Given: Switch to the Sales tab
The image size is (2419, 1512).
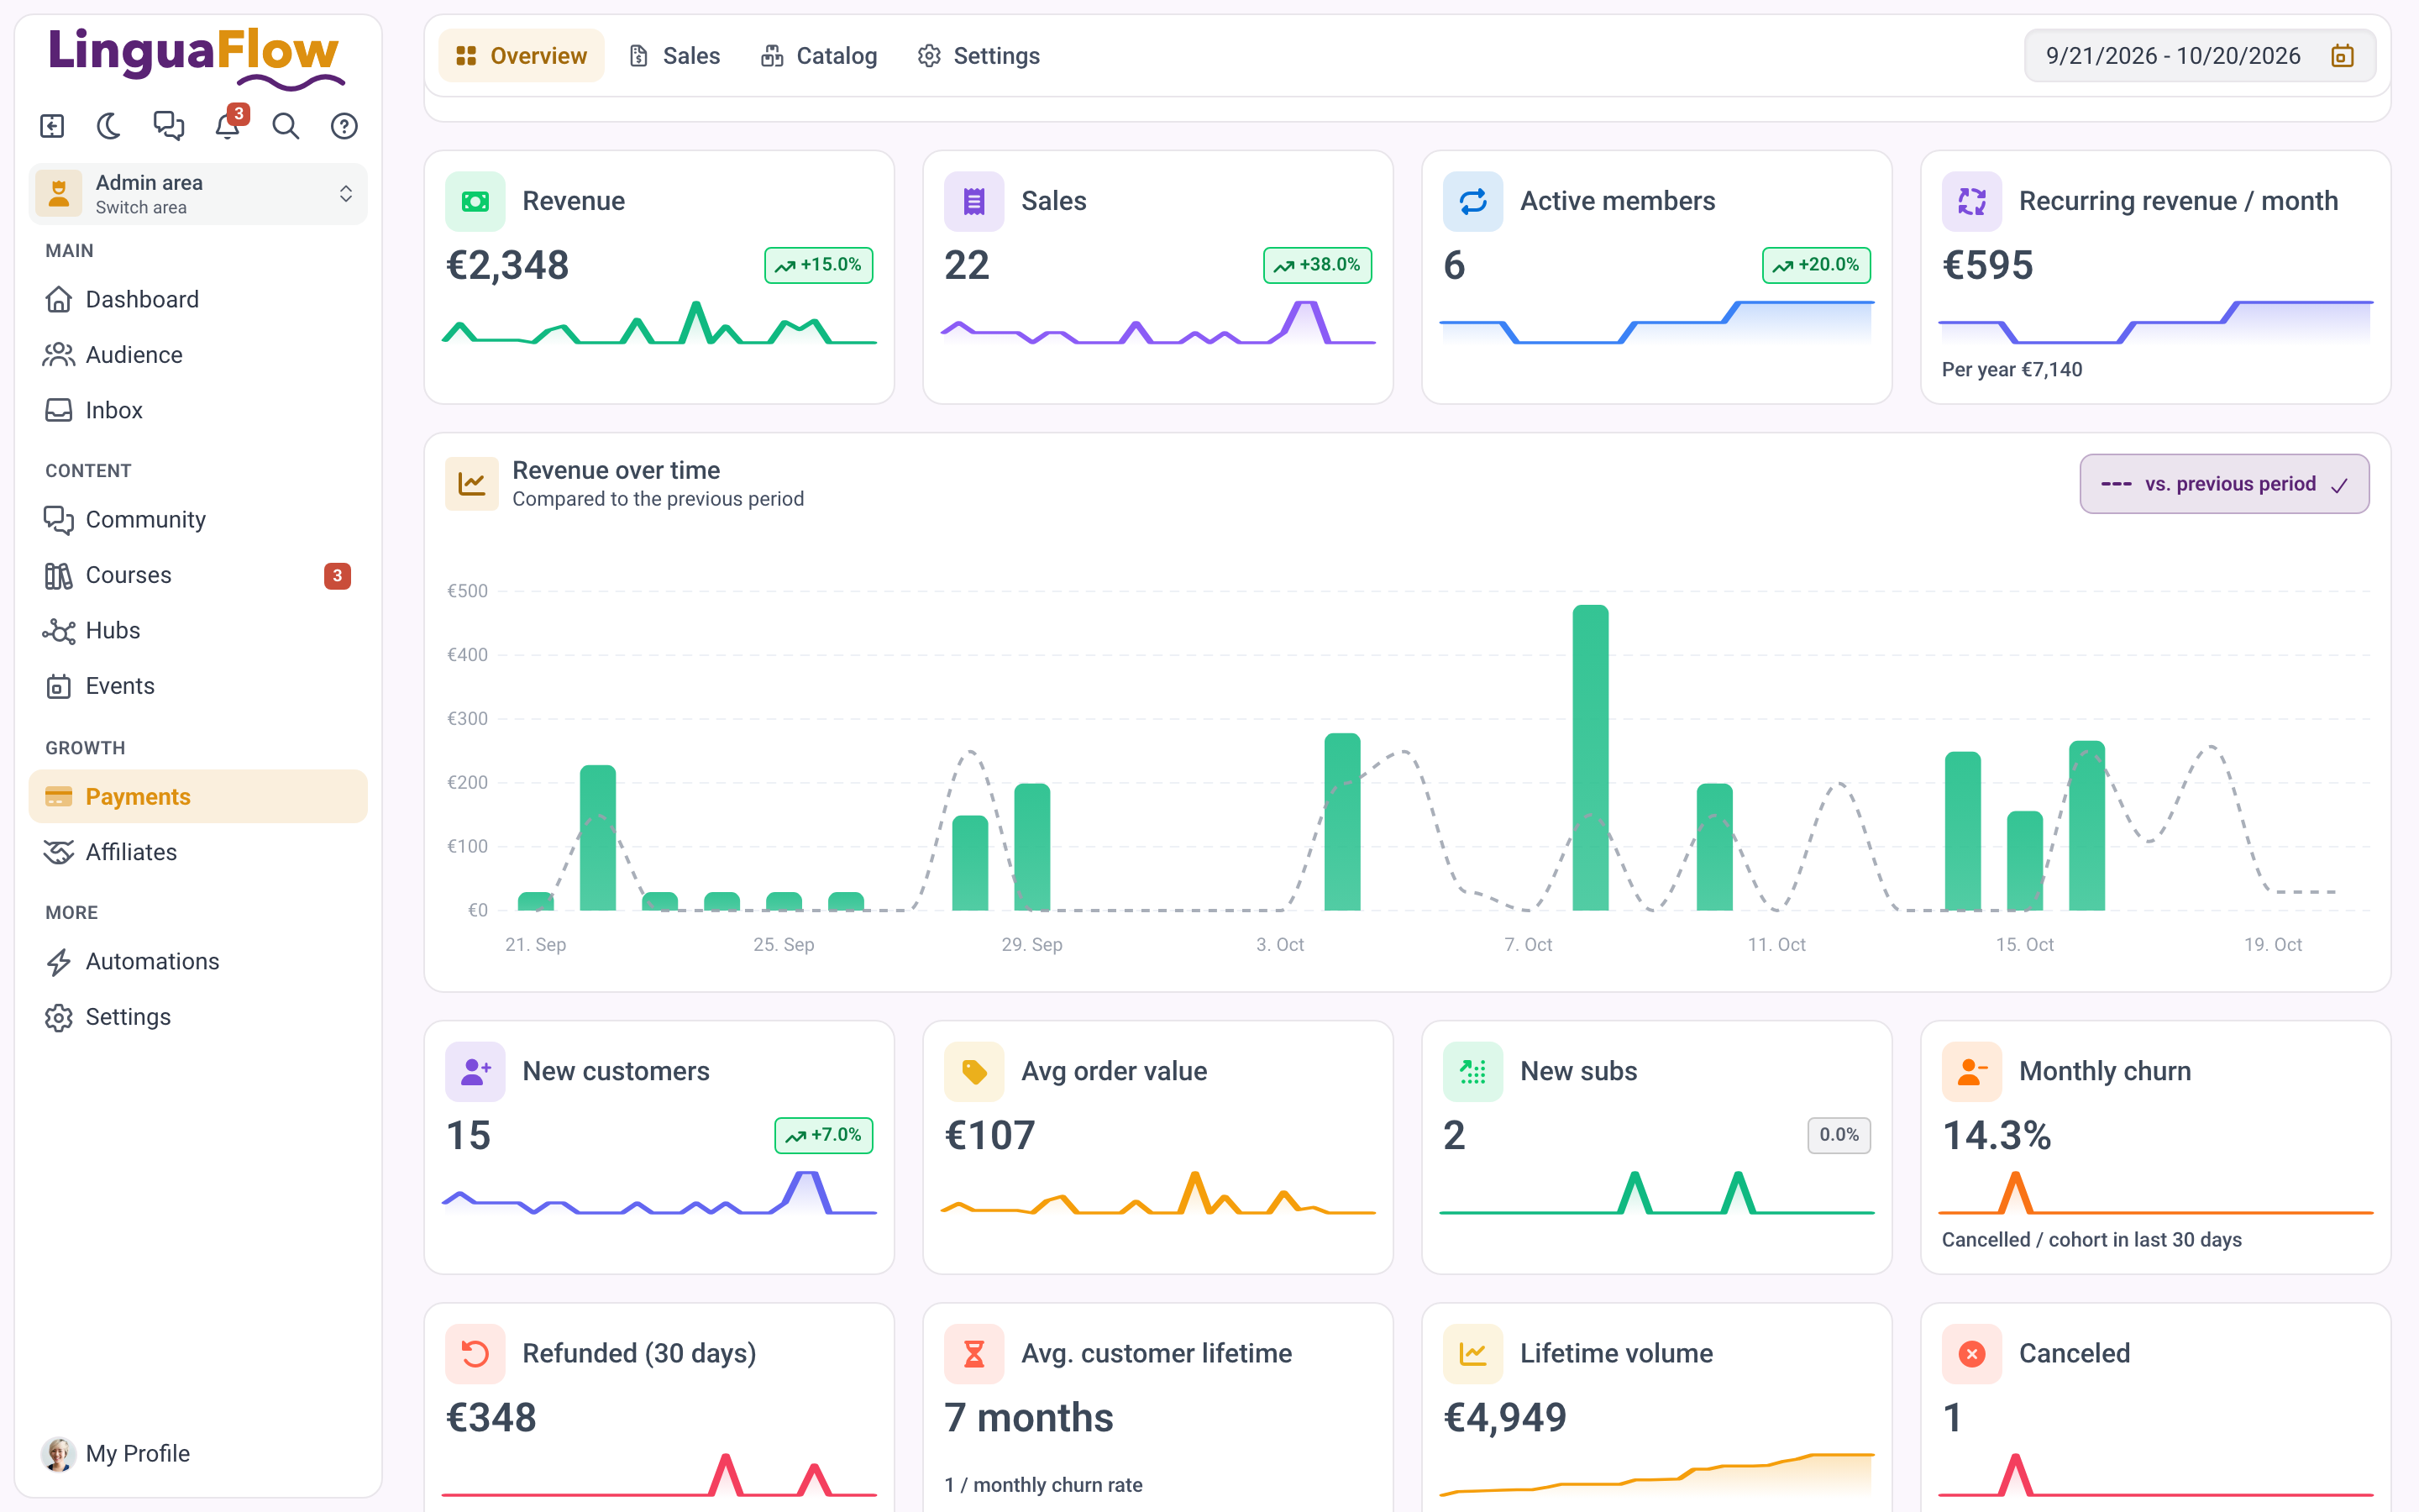Looking at the screenshot, I should [674, 56].
